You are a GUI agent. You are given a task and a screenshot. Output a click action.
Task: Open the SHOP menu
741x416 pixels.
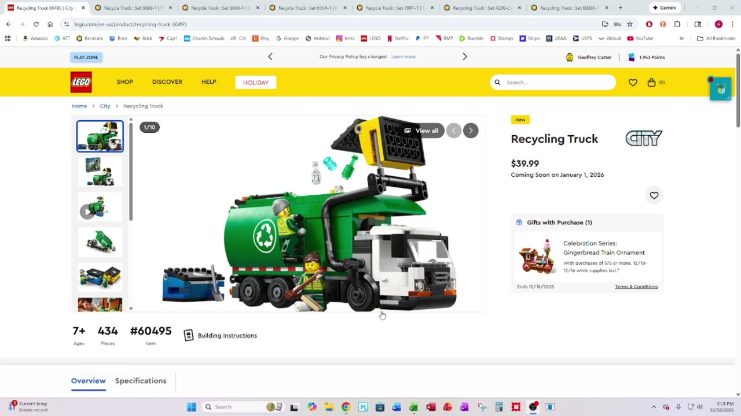[124, 82]
